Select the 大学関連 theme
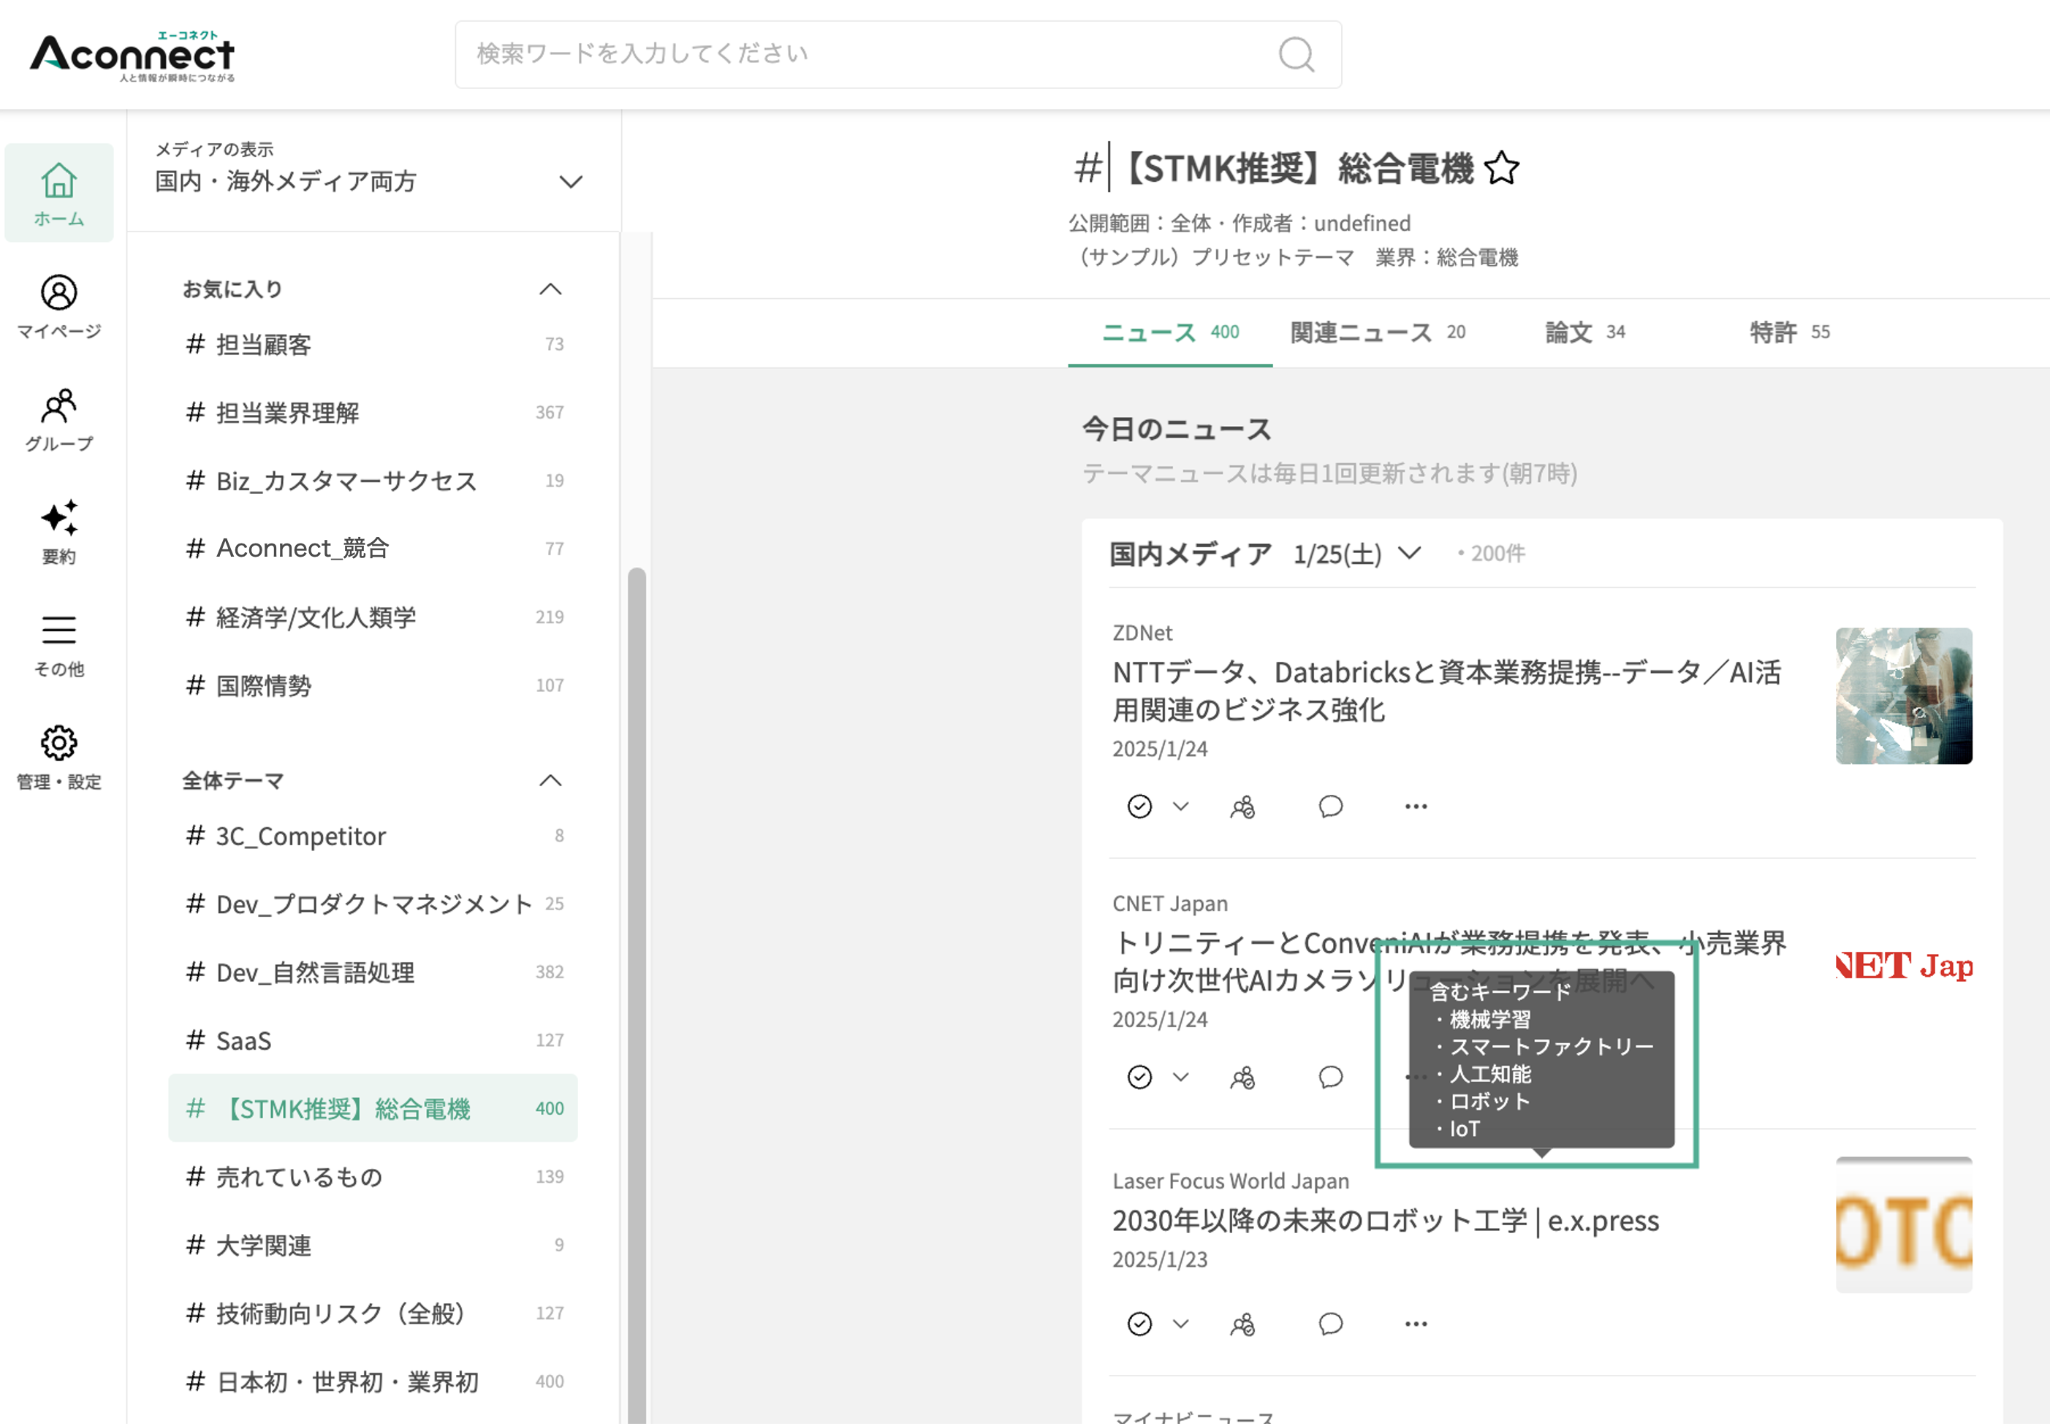Image resolution: width=2050 pixels, height=1426 pixels. click(373, 1246)
